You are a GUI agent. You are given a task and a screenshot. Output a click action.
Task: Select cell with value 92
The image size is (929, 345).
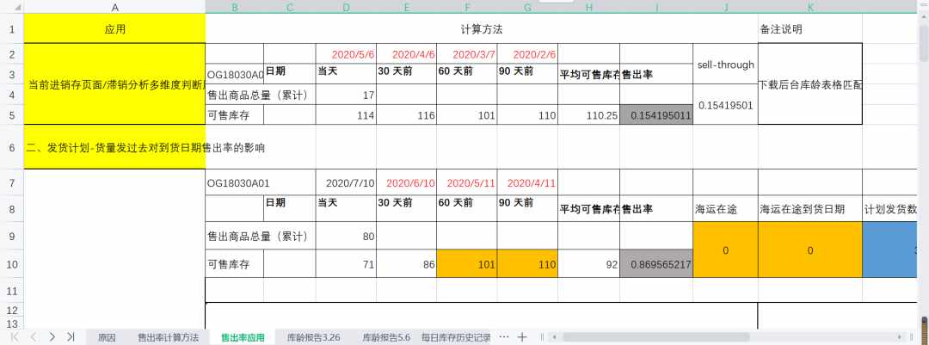pyautogui.click(x=589, y=264)
